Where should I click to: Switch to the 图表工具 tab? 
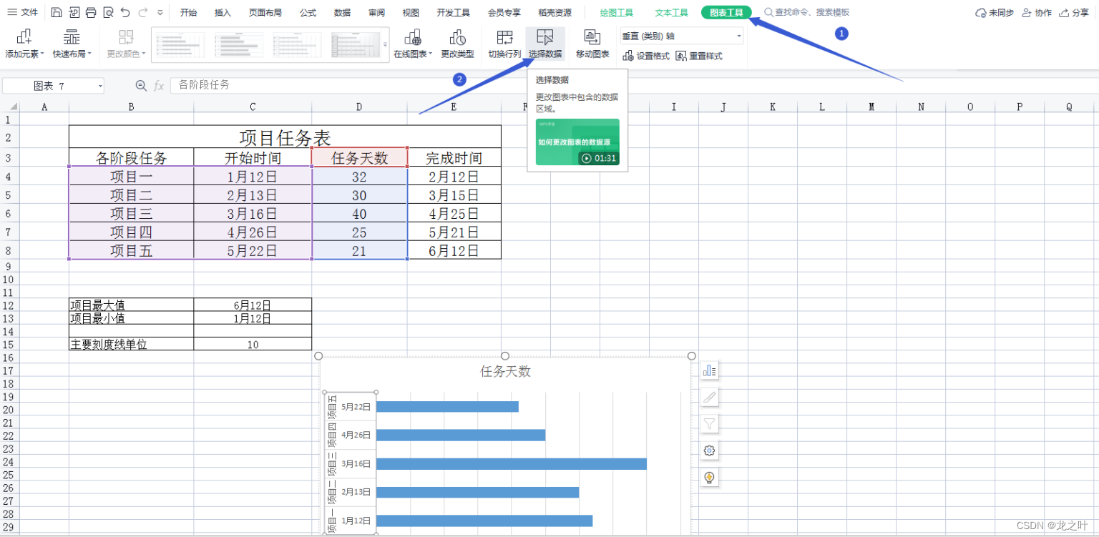pyautogui.click(x=726, y=12)
